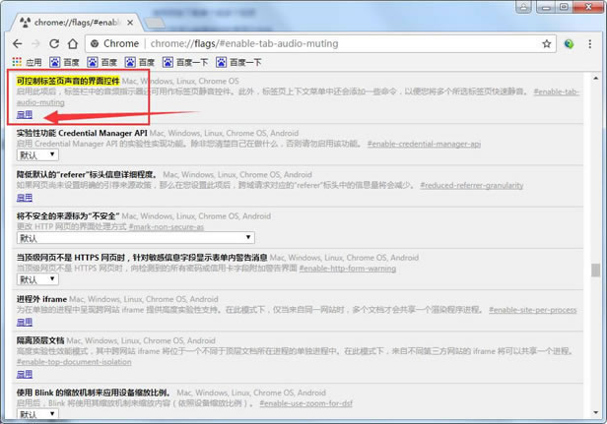Click the scrollbar down arrow

[595, 413]
